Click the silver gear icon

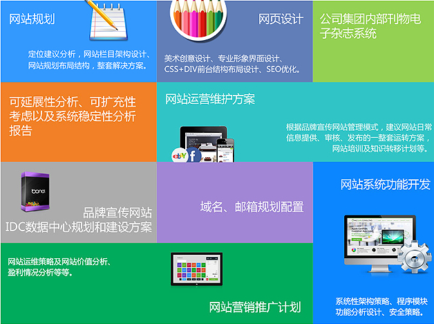[414, 258]
